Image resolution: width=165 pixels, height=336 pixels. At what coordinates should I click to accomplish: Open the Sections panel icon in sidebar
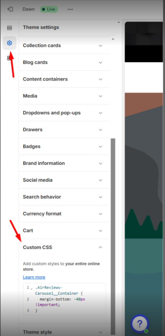pyautogui.click(x=9, y=28)
